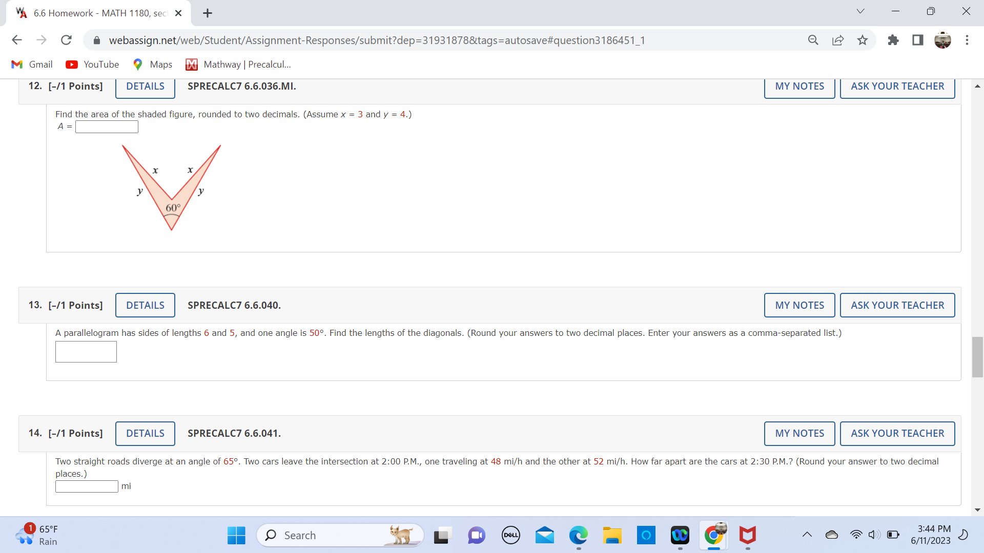This screenshot has width=984, height=553.
Task: Click the browser Reload page icon
Action: [66, 40]
